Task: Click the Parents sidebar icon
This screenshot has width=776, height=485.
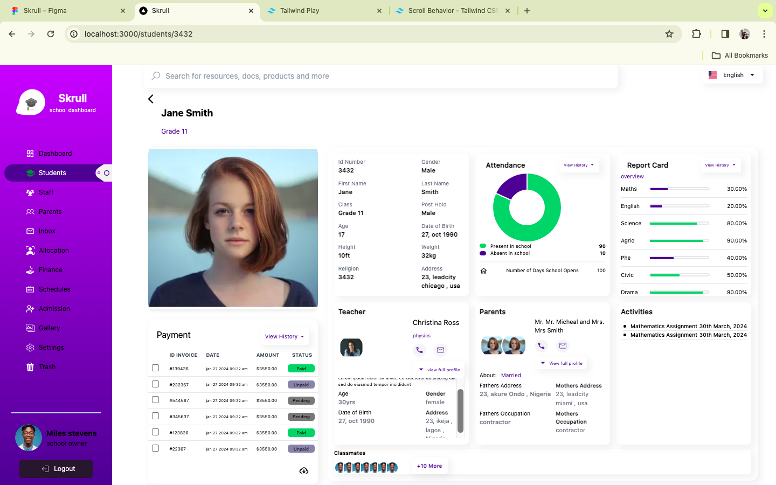Action: (x=30, y=212)
